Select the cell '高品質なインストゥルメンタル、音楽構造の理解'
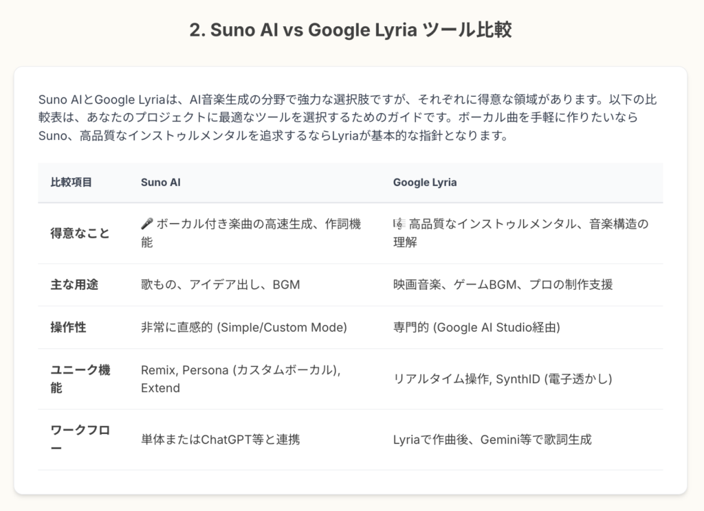Image resolution: width=704 pixels, height=511 pixels. coord(521,233)
